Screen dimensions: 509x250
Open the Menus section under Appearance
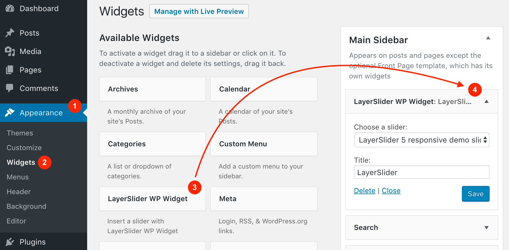tap(17, 177)
